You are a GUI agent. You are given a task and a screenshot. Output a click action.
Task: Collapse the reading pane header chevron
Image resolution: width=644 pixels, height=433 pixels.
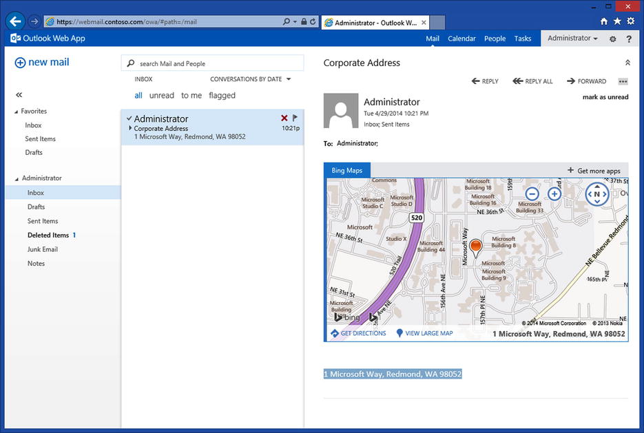tap(627, 63)
